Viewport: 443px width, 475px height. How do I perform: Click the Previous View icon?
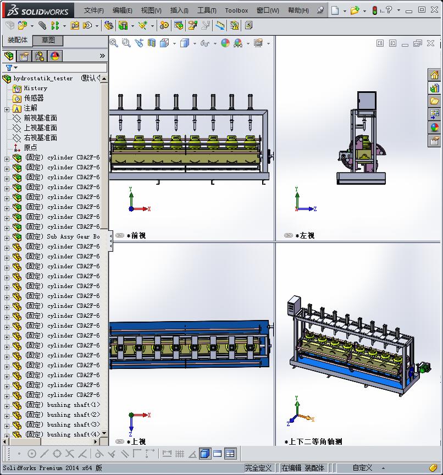pyautogui.click(x=139, y=43)
